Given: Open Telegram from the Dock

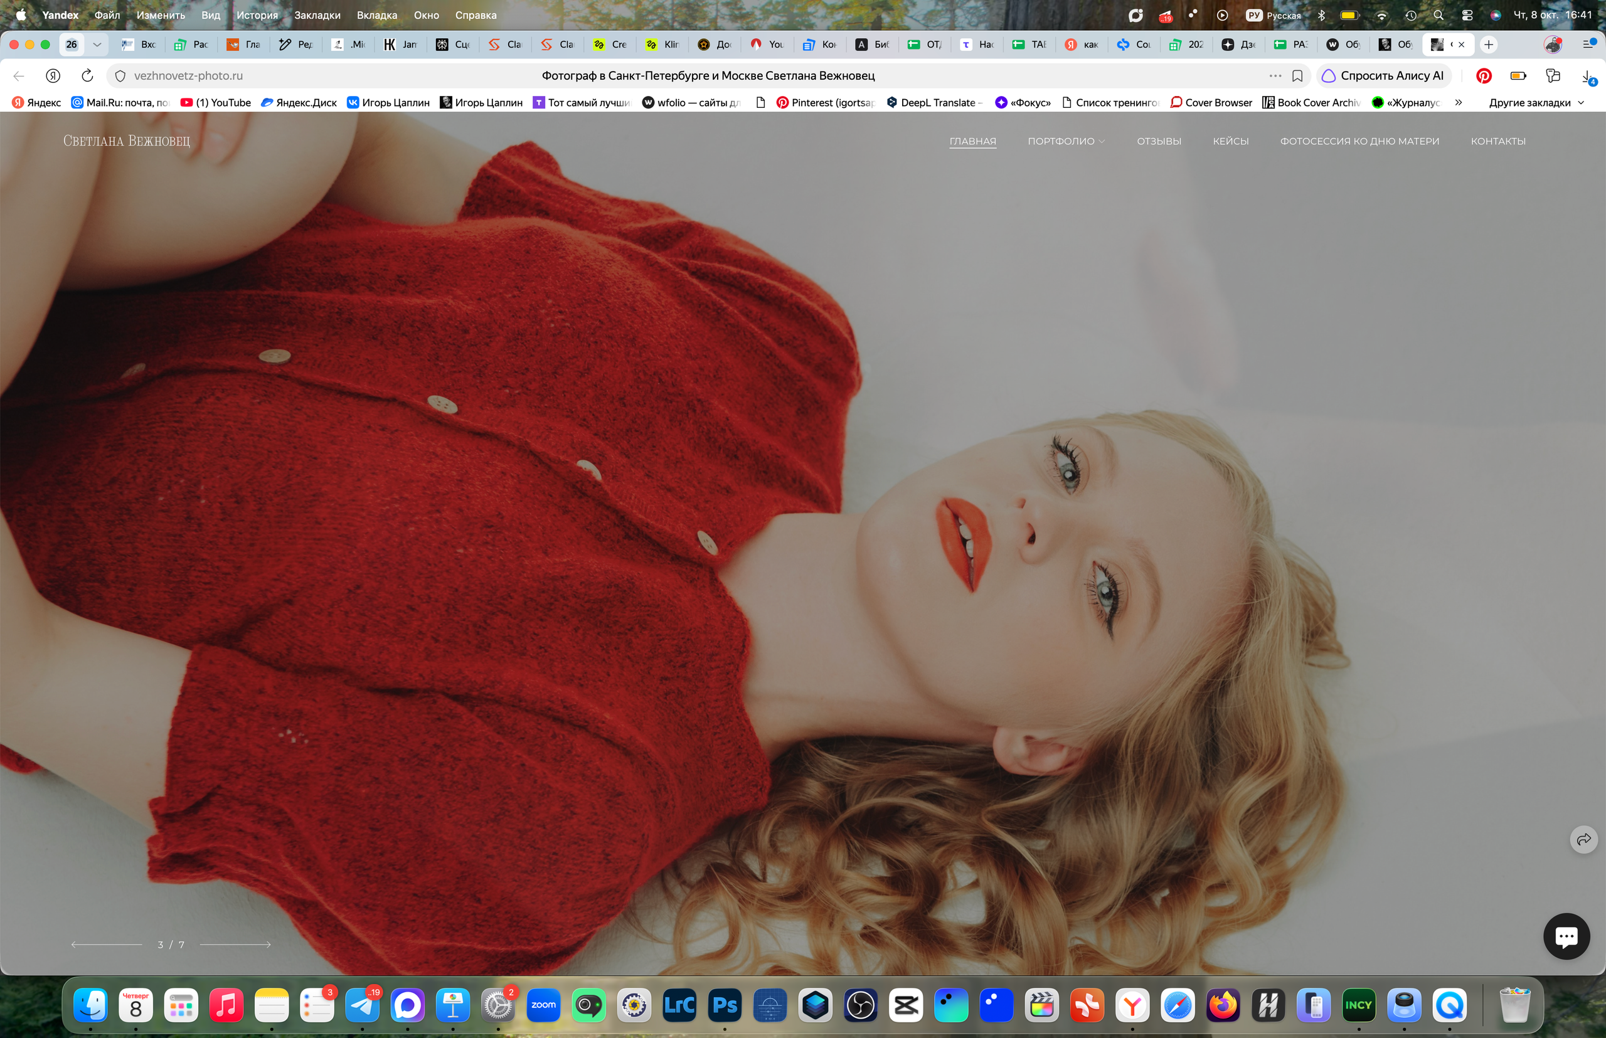Looking at the screenshot, I should (x=363, y=1005).
